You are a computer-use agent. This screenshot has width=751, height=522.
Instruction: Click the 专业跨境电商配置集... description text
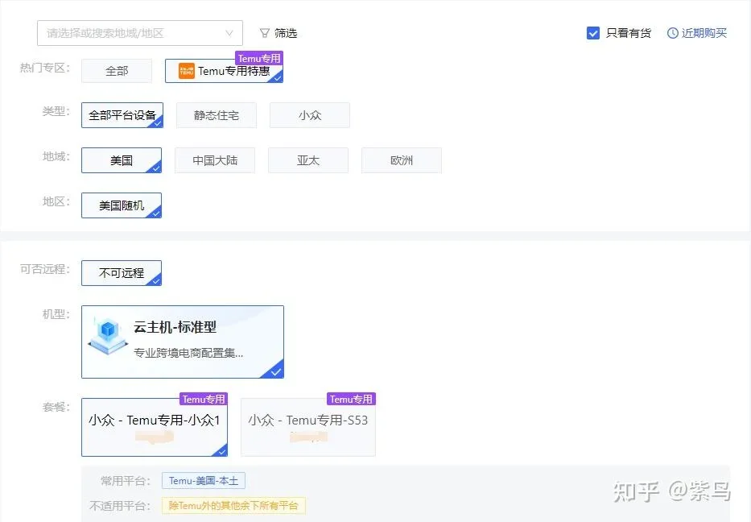tap(188, 353)
